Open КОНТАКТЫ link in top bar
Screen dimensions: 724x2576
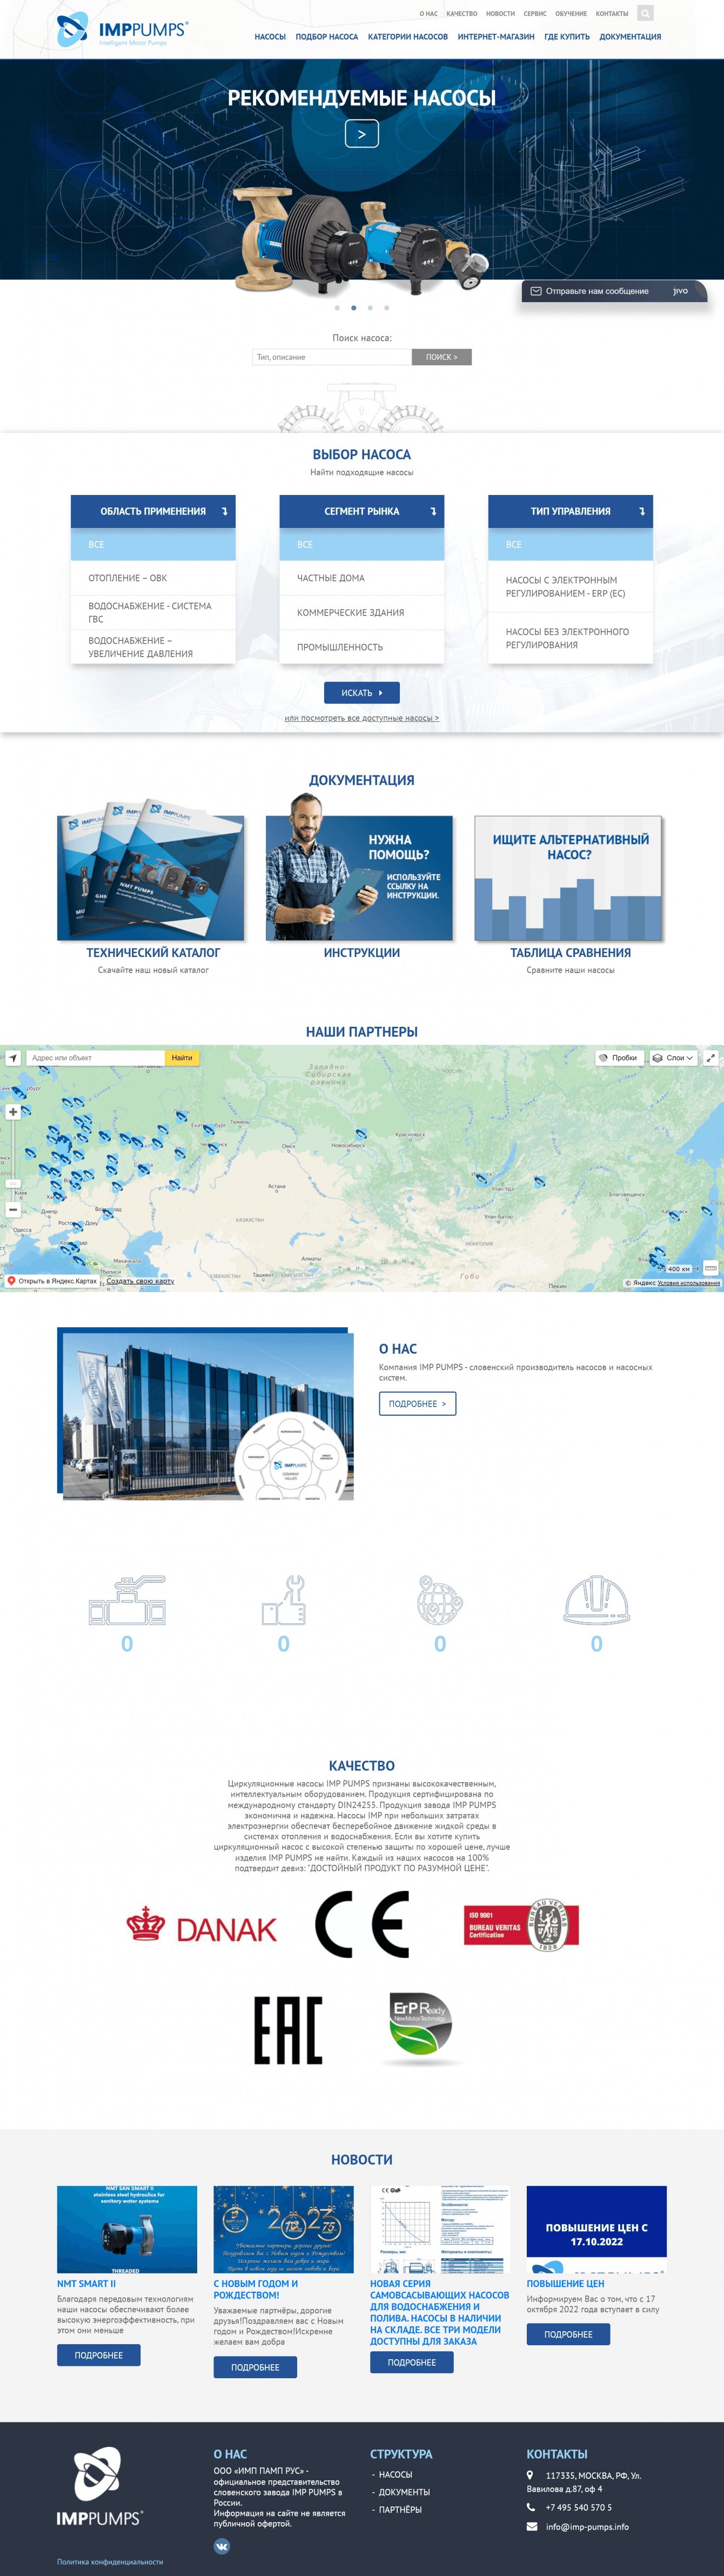coord(612,14)
